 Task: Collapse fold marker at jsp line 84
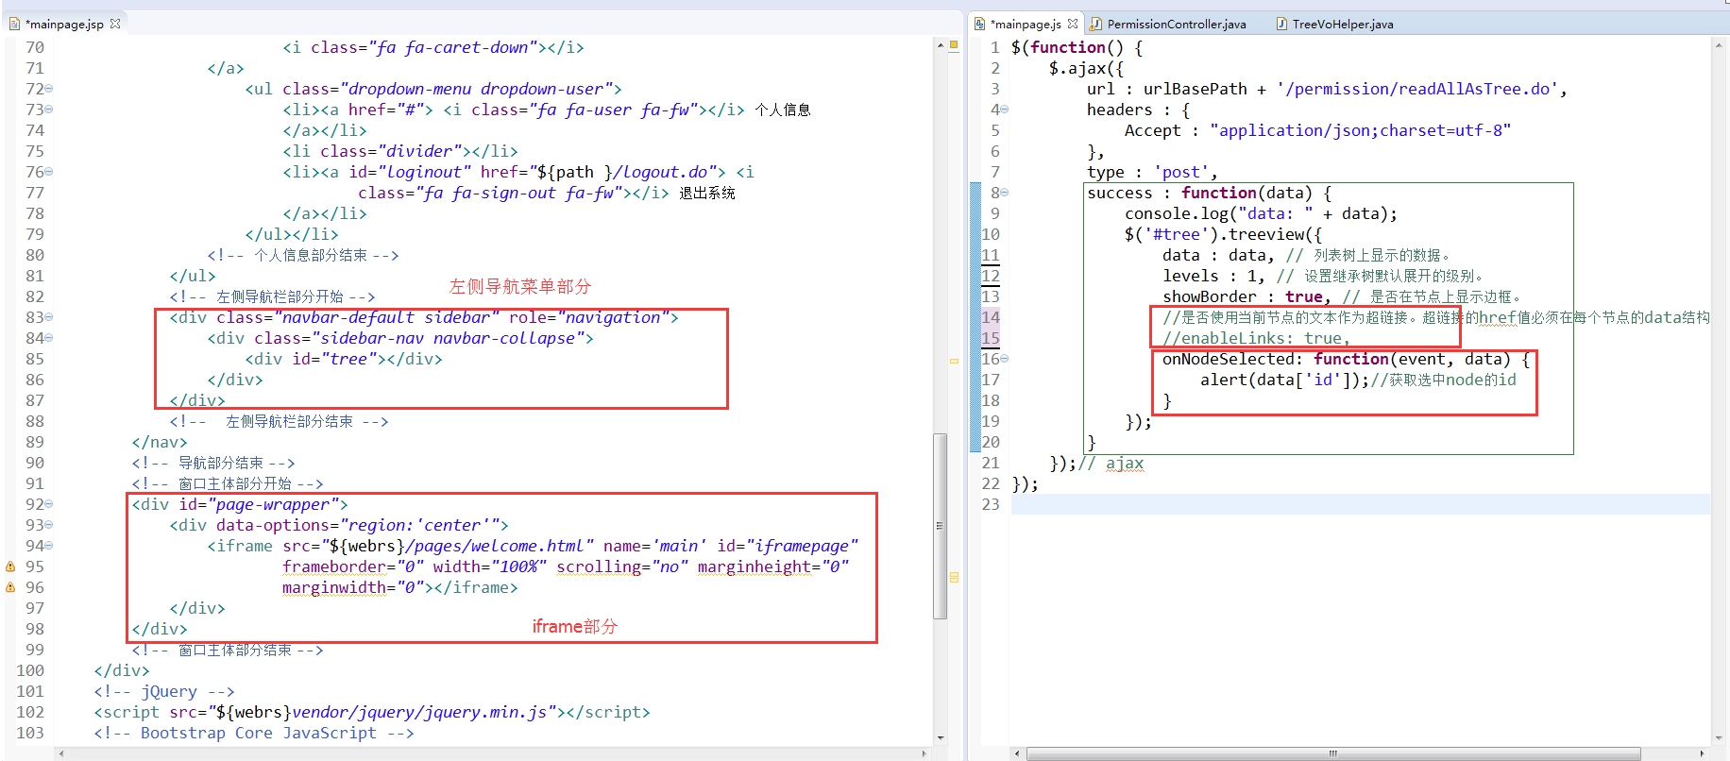(49, 338)
